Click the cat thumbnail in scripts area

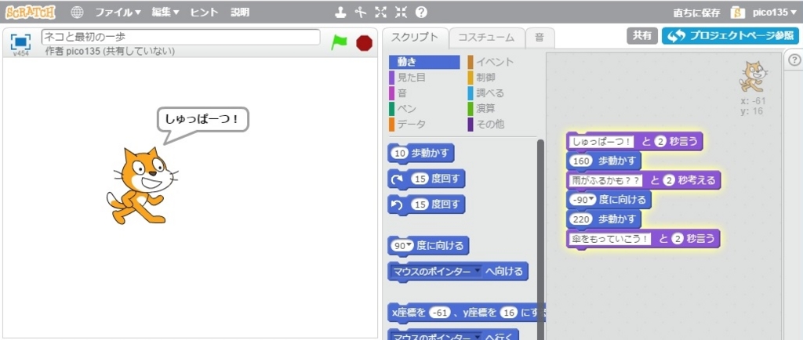tap(752, 78)
